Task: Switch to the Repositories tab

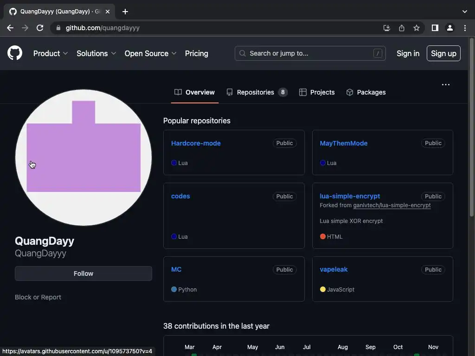Action: coord(257,92)
